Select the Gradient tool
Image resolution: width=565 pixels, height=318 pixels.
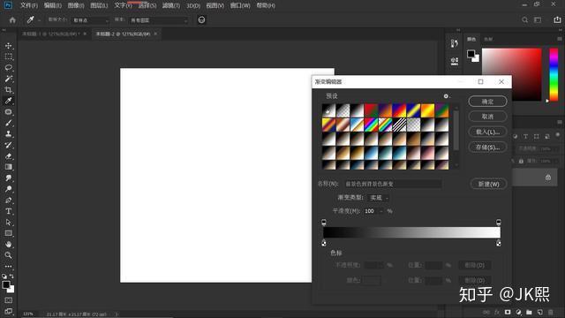[x=8, y=167]
